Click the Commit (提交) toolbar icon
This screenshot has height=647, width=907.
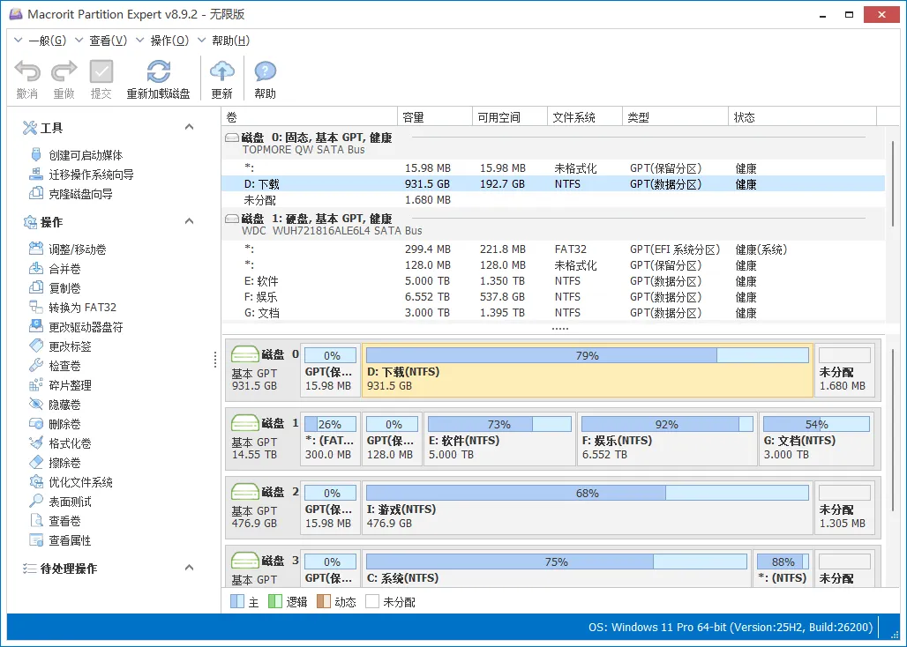tap(101, 71)
